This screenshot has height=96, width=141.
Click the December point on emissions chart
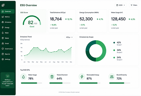pyautogui.click(x=71, y=47)
